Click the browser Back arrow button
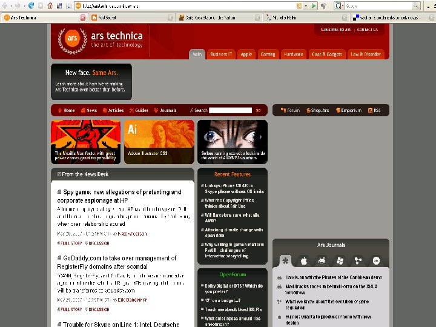 (5, 5)
